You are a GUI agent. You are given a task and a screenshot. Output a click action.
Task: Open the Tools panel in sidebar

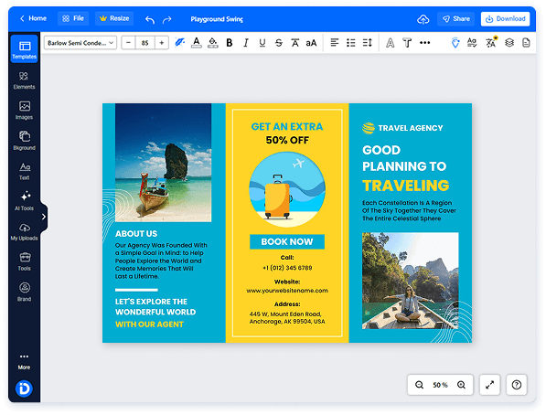point(24,261)
